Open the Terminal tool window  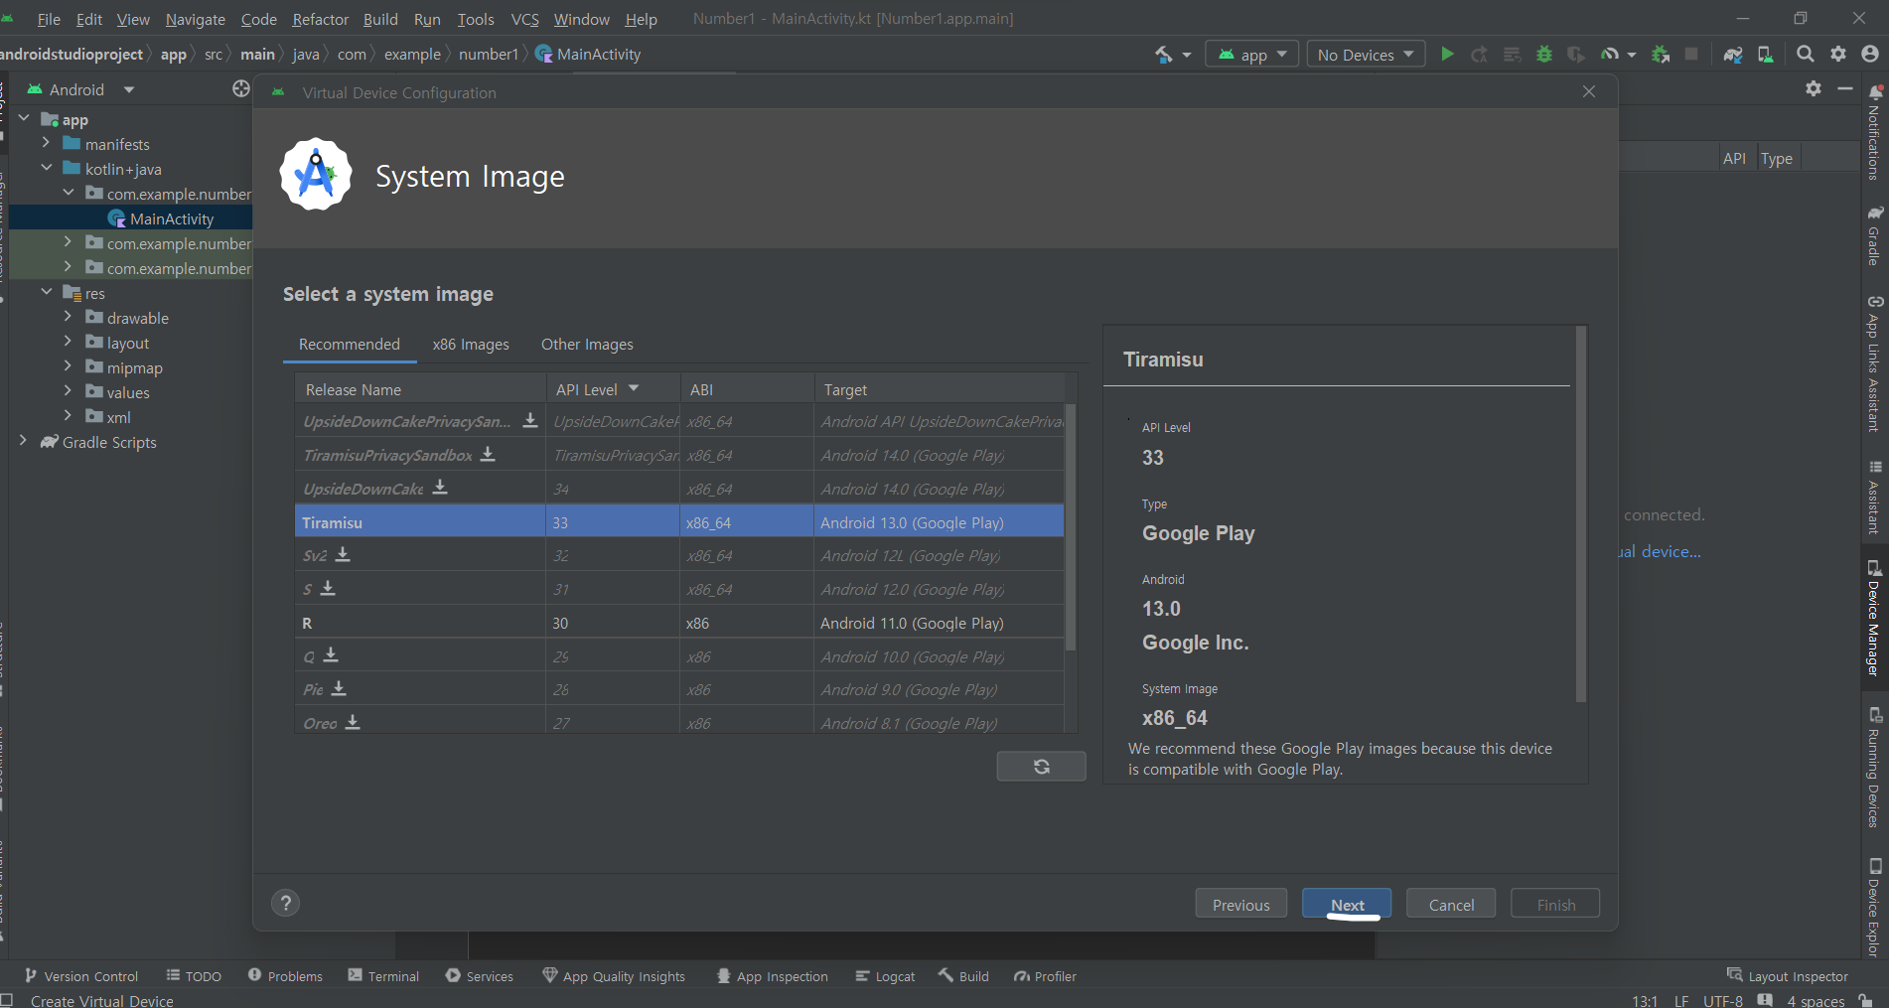pos(383,976)
